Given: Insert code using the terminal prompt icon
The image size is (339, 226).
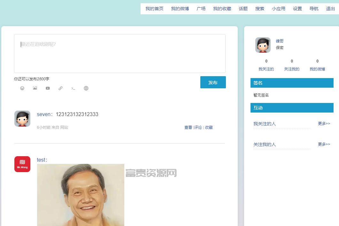Looking at the screenshot, I should [x=73, y=88].
